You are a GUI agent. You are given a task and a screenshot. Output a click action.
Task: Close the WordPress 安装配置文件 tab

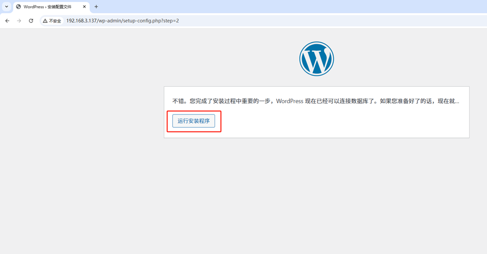click(84, 7)
